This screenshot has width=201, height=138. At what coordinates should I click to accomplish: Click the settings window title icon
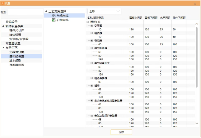[x=2, y=3]
